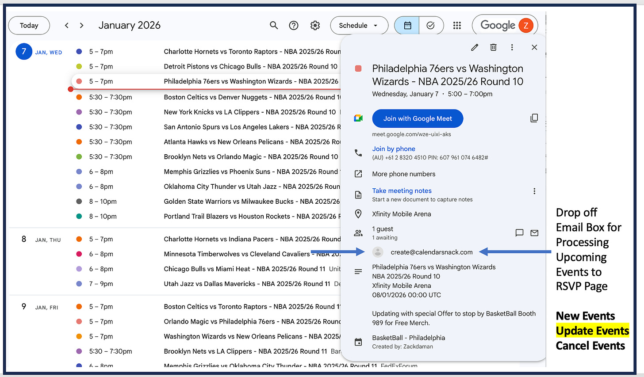Open meeting notes three-dot options

(x=534, y=191)
